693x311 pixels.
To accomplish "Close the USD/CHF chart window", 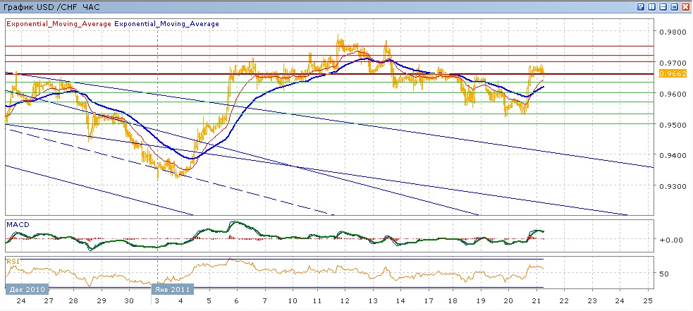I will tap(685, 6).
